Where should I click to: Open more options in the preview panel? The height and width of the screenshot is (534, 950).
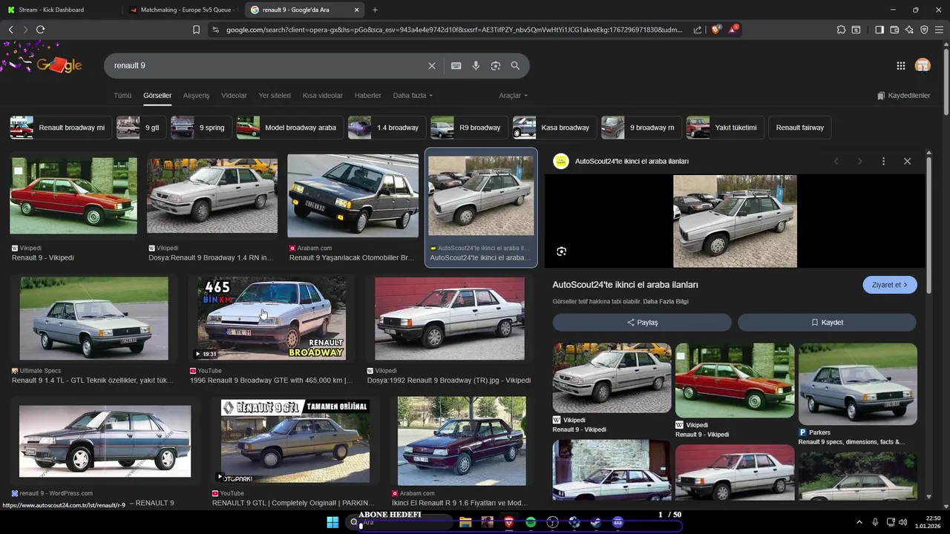883,161
